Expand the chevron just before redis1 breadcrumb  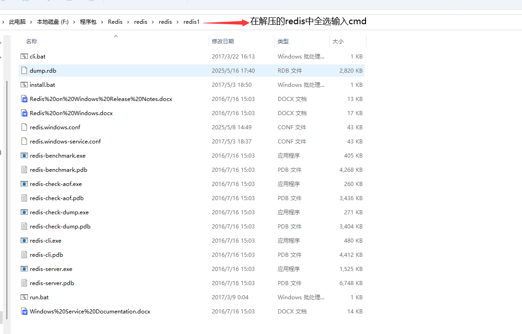(x=178, y=22)
